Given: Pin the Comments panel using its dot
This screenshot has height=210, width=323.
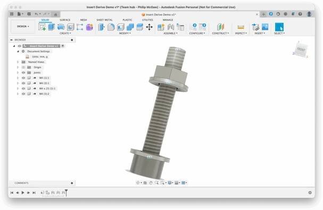Looking at the screenshot, I should pyautogui.click(x=72, y=183).
